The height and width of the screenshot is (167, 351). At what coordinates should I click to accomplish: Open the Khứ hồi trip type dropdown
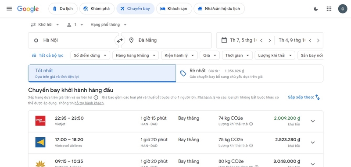(45, 24)
